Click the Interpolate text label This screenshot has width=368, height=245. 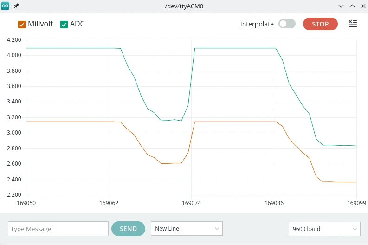point(257,24)
